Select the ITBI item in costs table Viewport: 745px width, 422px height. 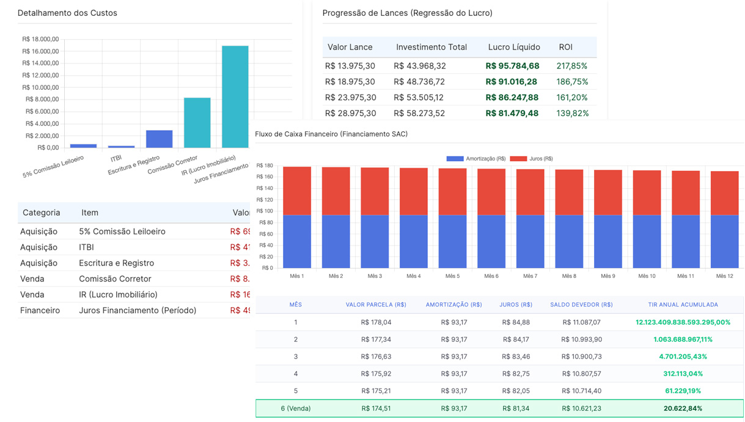[x=86, y=247]
